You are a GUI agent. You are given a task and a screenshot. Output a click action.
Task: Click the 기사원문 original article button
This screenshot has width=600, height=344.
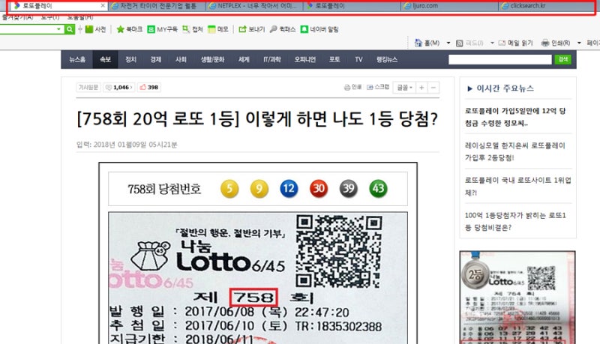click(88, 87)
